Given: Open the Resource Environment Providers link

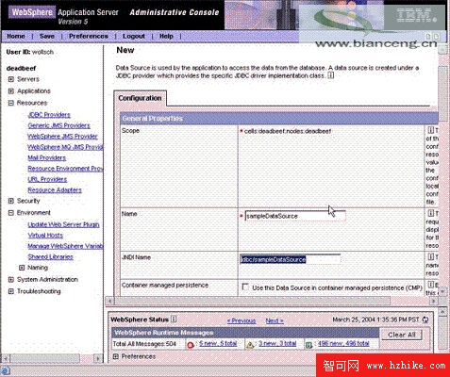Looking at the screenshot, I should [x=65, y=169].
